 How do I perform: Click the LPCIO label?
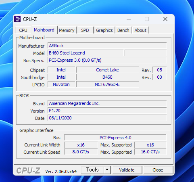pyautogui.click(x=38, y=85)
